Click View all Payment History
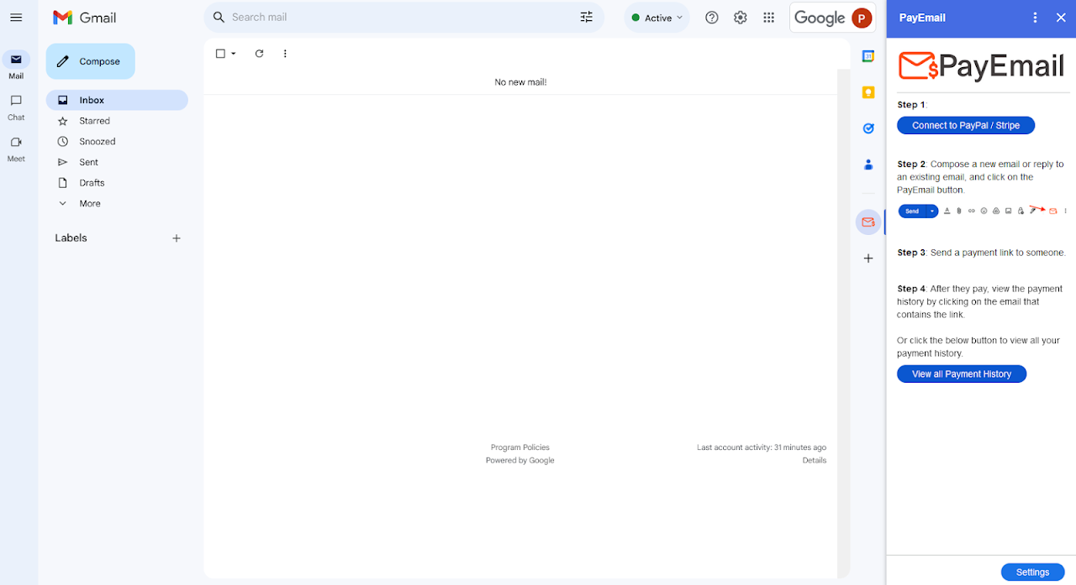The width and height of the screenshot is (1076, 585). 962,374
